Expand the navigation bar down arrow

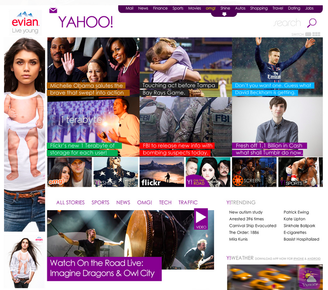tap(224, 14)
